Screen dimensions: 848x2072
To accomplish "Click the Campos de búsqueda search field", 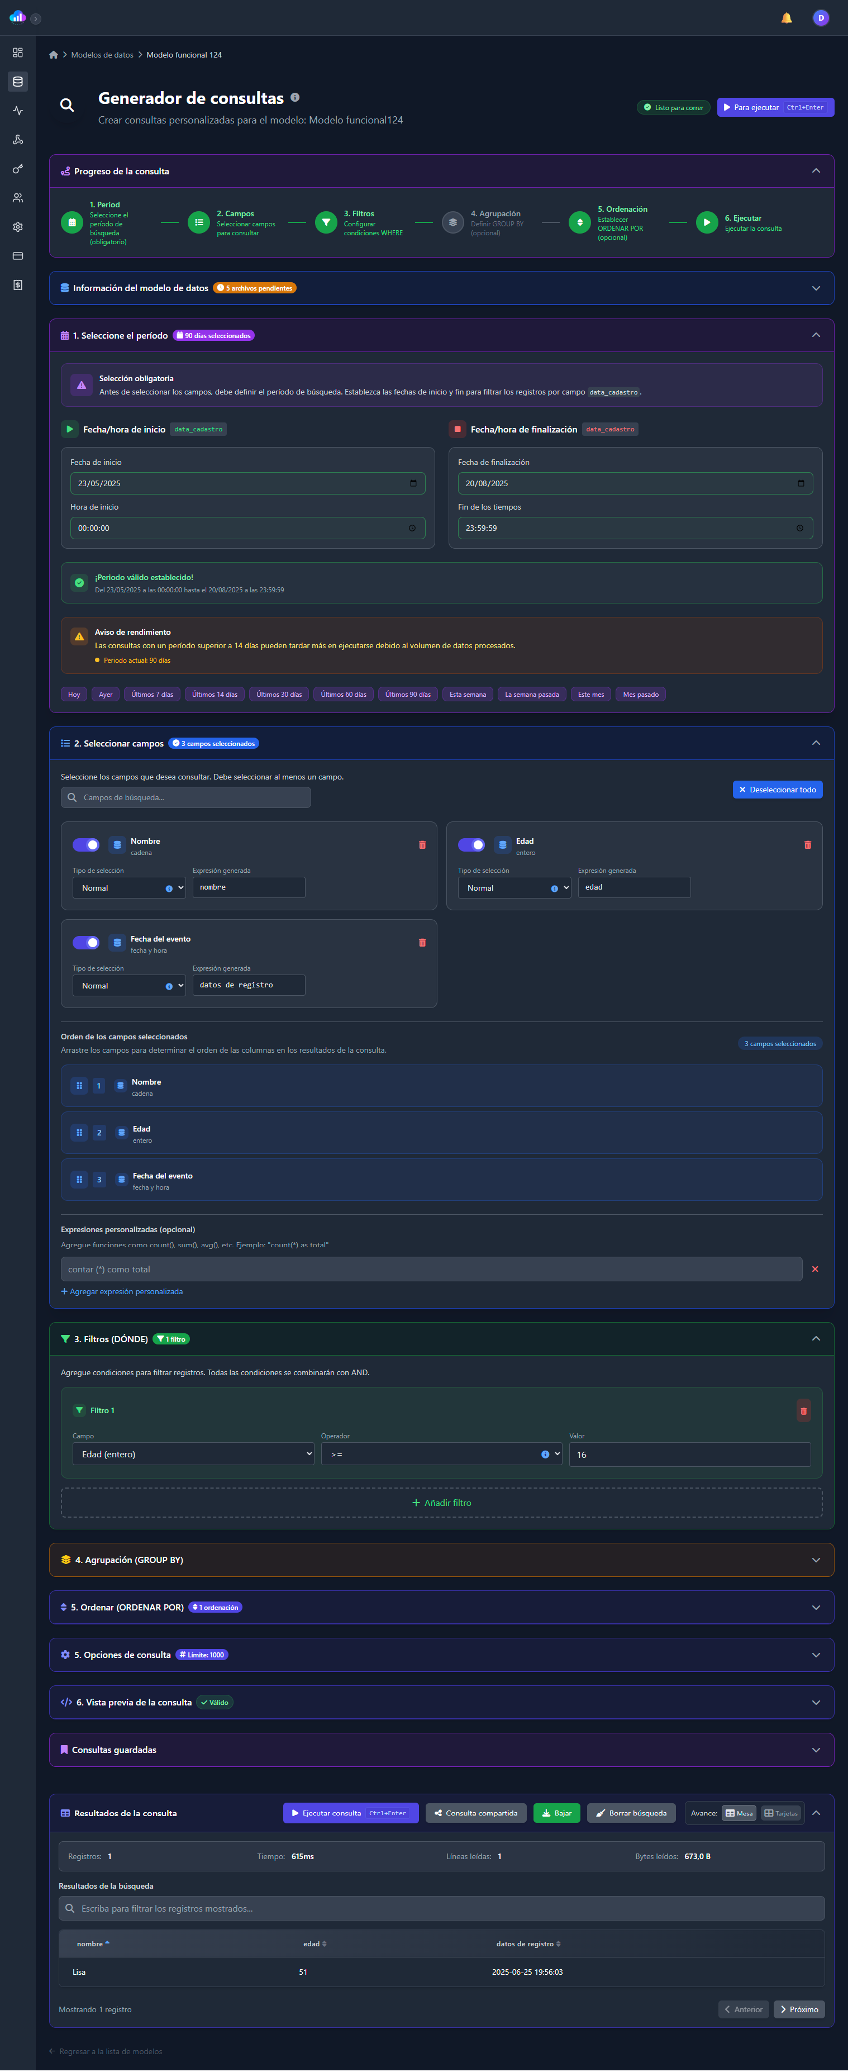I will pos(187,797).
